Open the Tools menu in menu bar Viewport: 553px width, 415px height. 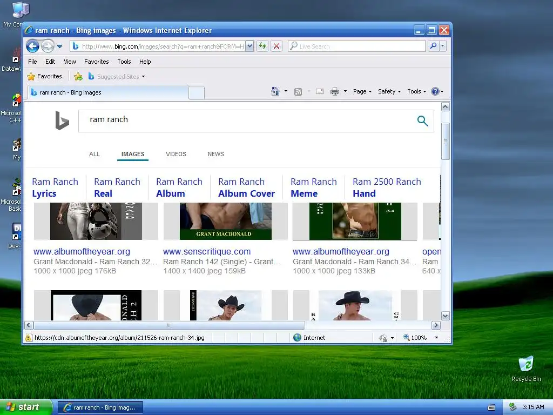point(124,62)
